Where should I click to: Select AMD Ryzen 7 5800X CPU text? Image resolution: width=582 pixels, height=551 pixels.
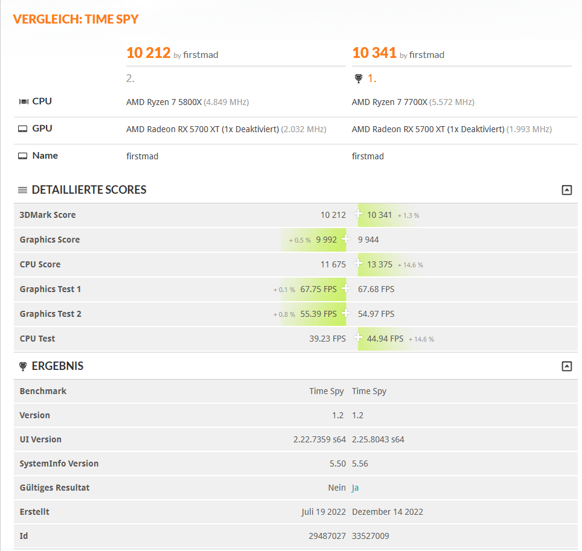click(x=164, y=102)
